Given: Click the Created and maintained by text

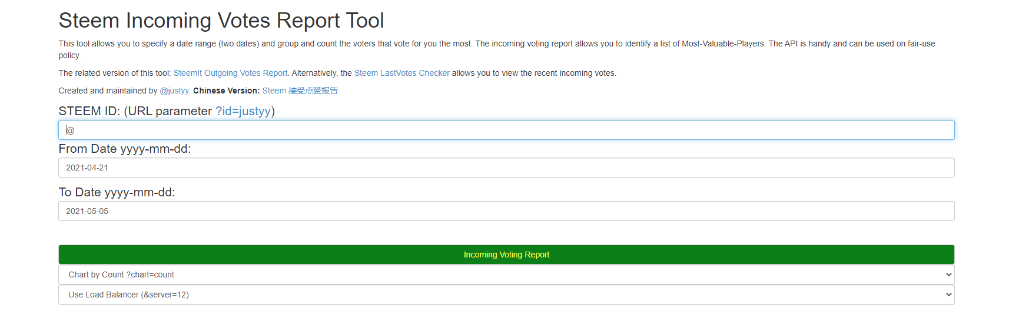Looking at the screenshot, I should (108, 91).
